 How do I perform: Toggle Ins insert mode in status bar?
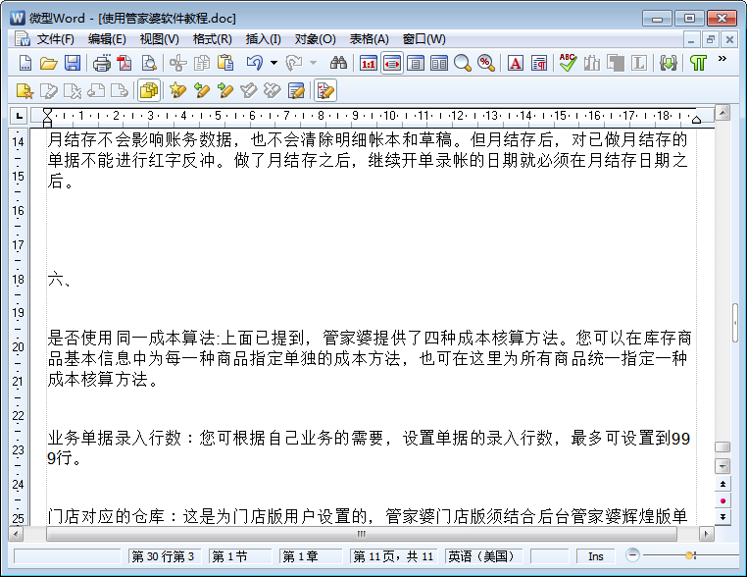[x=595, y=556]
